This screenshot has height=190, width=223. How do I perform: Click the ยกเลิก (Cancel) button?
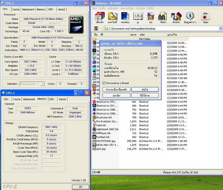tap(116, 96)
